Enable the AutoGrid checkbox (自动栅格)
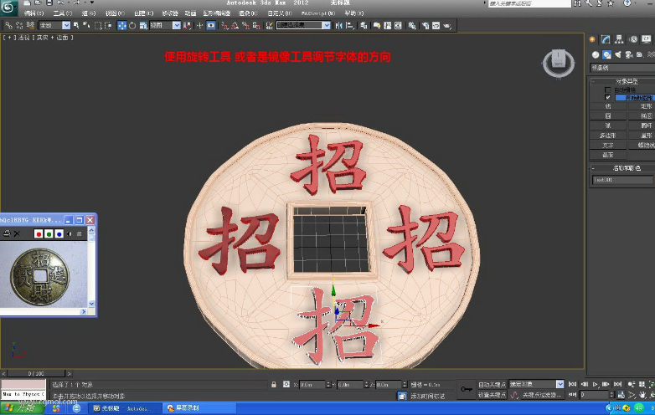The width and height of the screenshot is (655, 415). pos(608,90)
